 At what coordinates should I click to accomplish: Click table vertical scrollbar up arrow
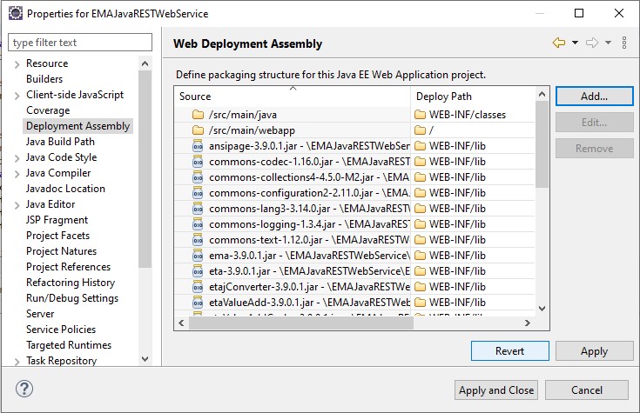pos(542,94)
